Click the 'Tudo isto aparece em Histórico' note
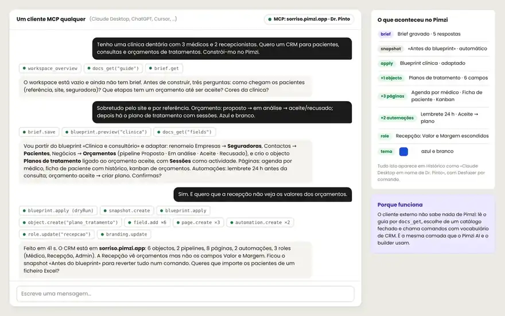The image size is (505, 316). click(431, 172)
